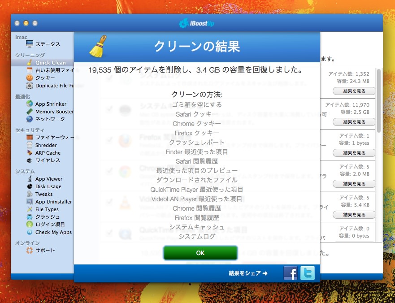Screen dimensions: 395x303
Task: Click the green OK button
Action: point(200,253)
